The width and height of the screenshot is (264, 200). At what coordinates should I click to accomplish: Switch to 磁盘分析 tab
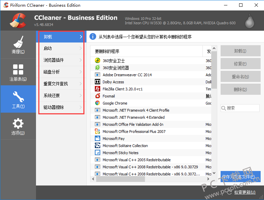click(61, 72)
